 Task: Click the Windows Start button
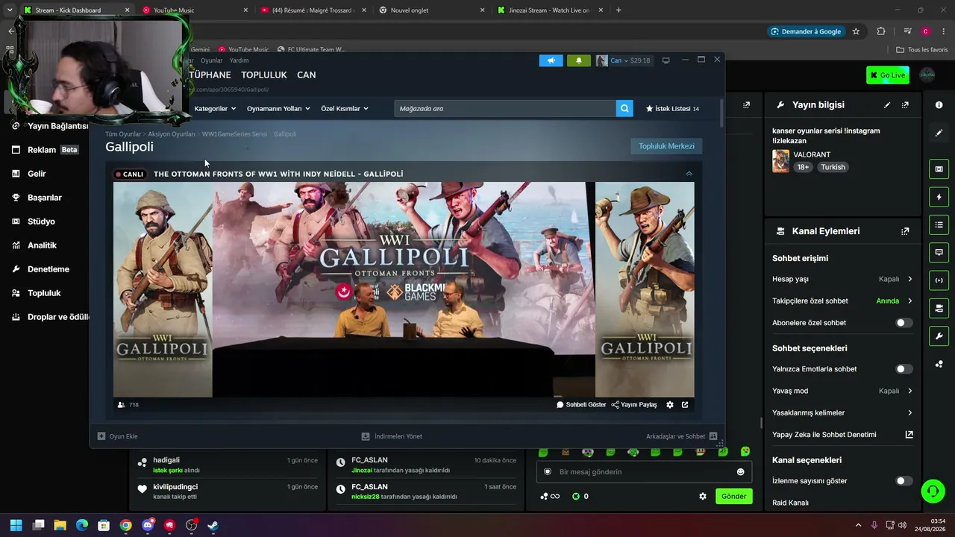point(16,525)
